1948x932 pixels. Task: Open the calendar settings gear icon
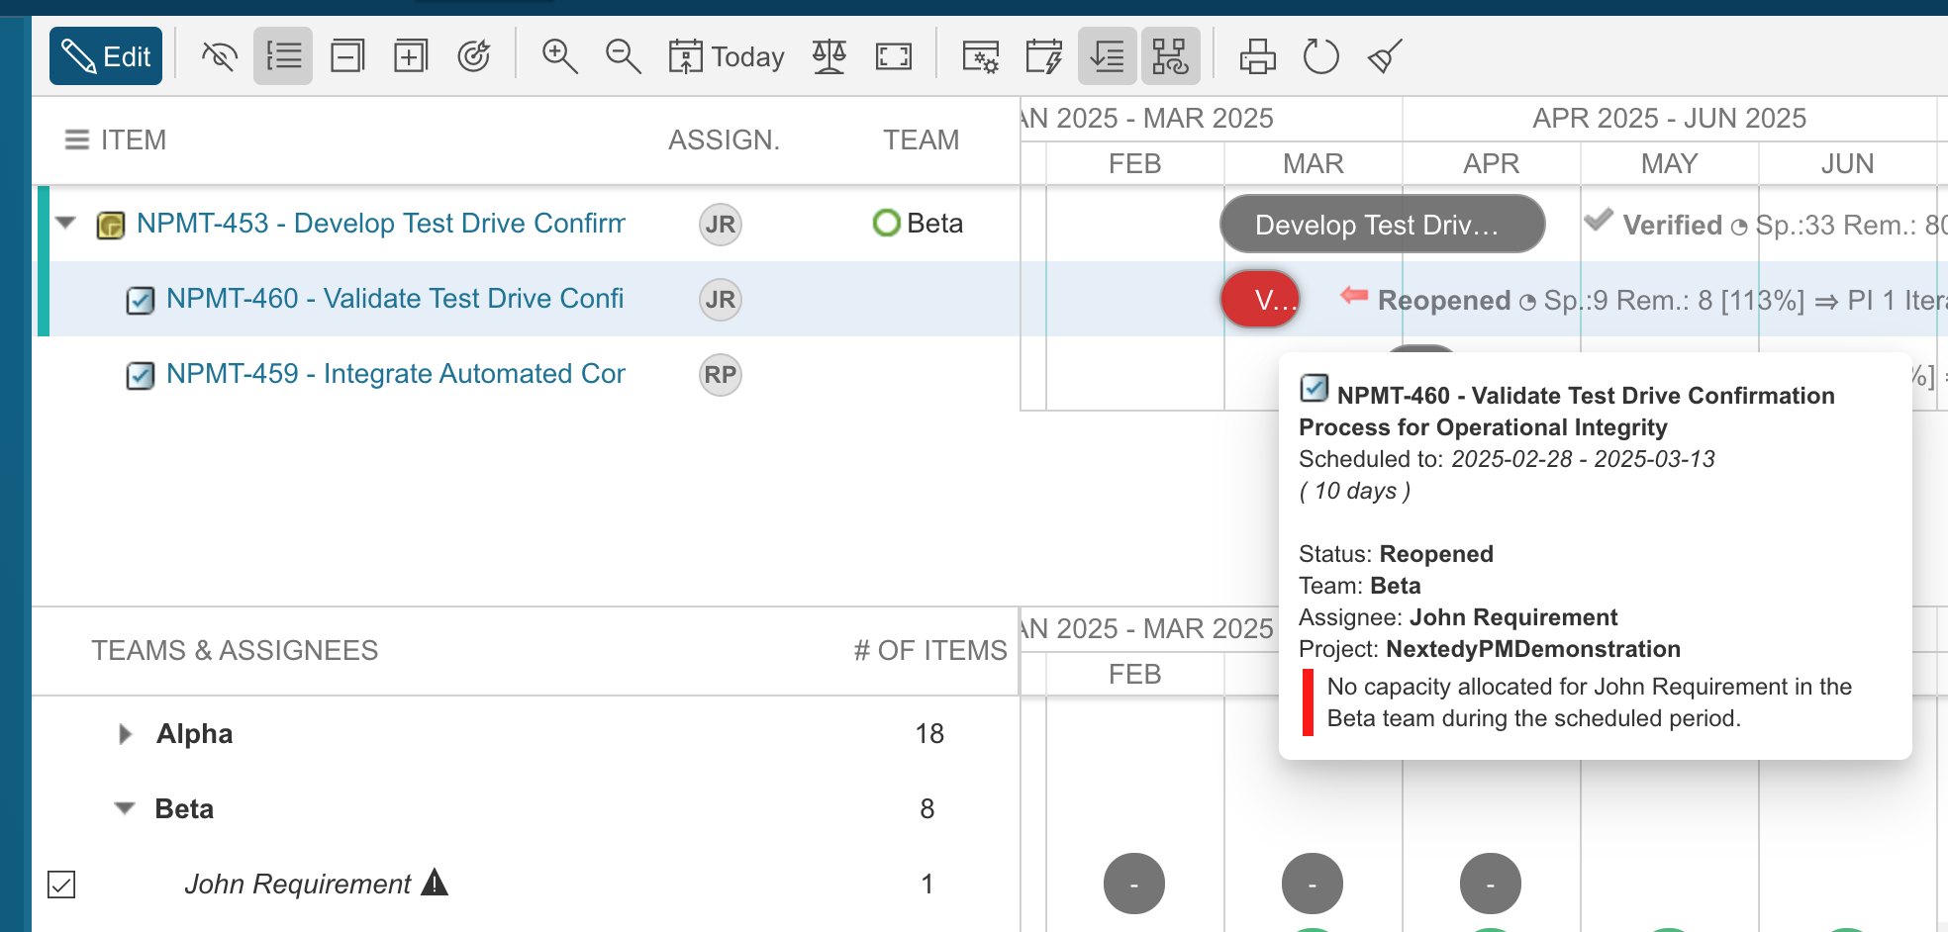pos(981,56)
